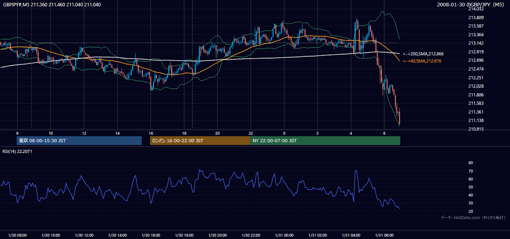
Task: Click the bottom time label 1/30 12:00
Action: 84,235
